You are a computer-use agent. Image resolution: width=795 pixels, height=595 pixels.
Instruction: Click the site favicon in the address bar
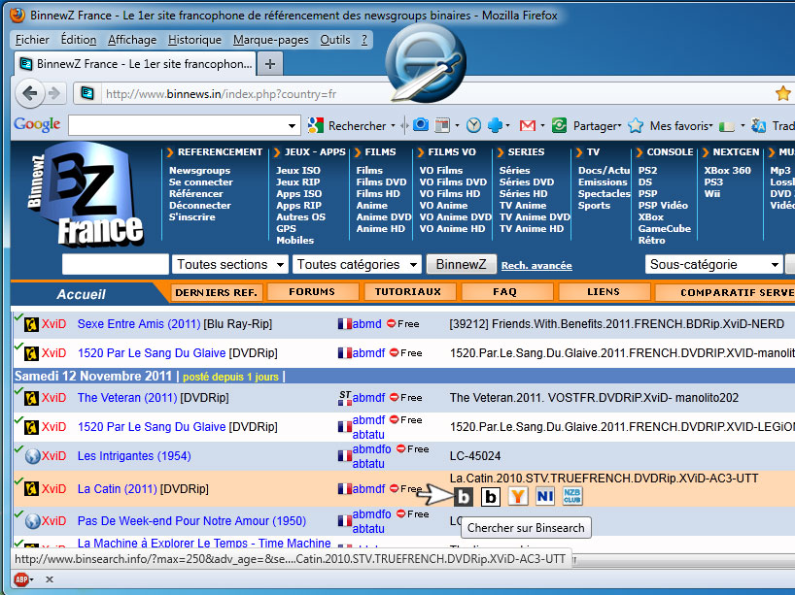(x=87, y=94)
